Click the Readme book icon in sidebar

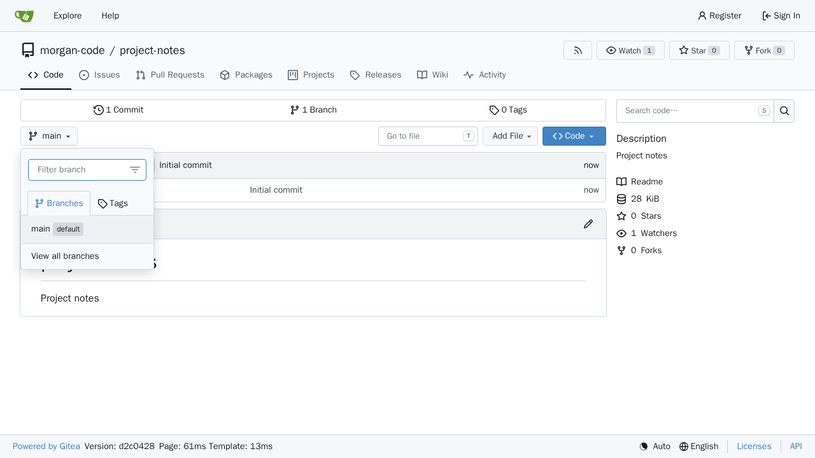(x=621, y=182)
